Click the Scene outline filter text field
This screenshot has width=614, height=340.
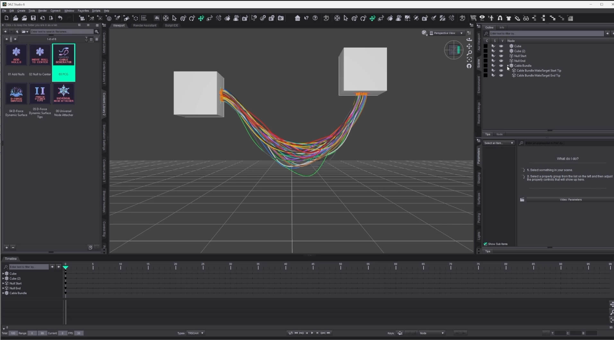(x=547, y=33)
